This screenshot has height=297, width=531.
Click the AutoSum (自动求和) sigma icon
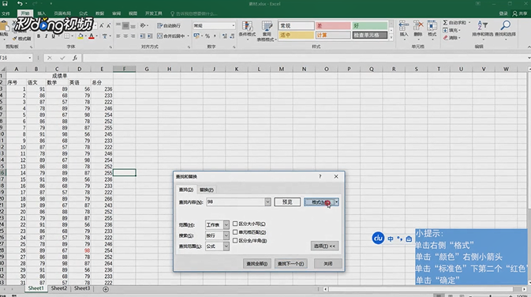[445, 23]
